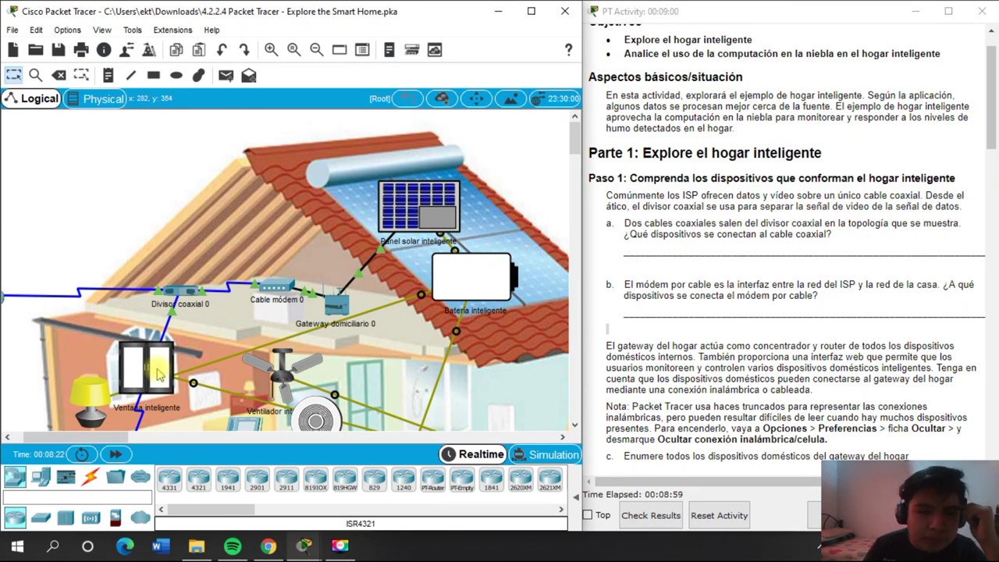
Task: Click the Undo arrow in the toolbar
Action: 222,50
